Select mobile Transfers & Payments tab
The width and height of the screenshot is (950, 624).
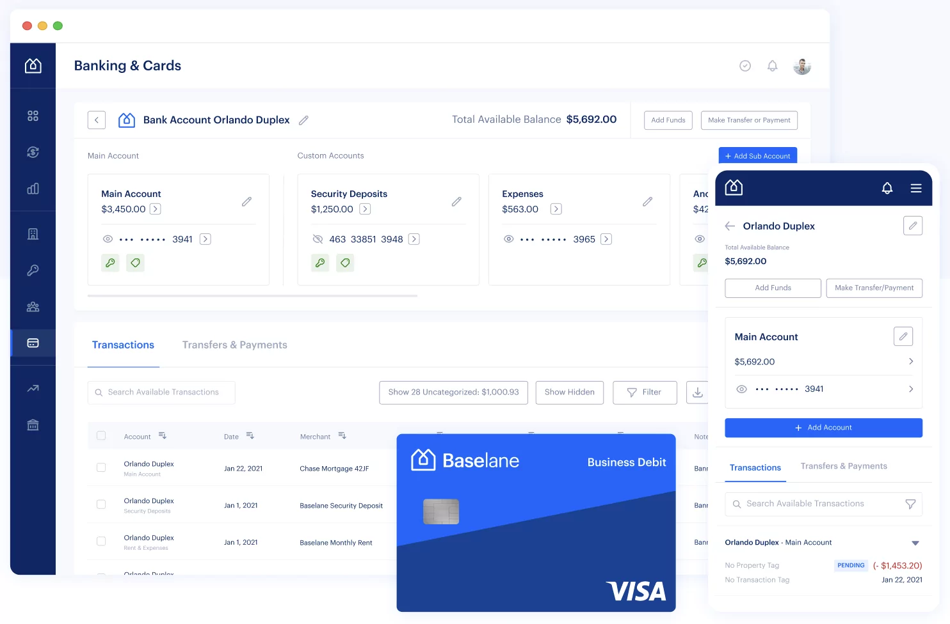tap(844, 466)
